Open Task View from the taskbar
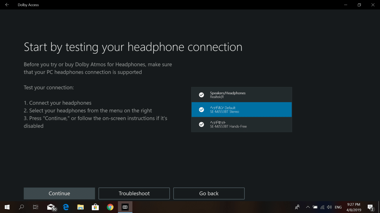The width and height of the screenshot is (380, 213). [x=36, y=207]
